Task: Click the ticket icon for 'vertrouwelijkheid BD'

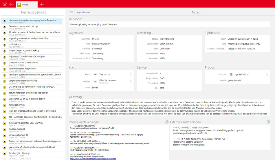Action: pyautogui.click(x=4, y=136)
